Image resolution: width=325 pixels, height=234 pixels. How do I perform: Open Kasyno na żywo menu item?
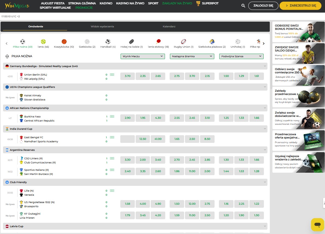(130, 3)
